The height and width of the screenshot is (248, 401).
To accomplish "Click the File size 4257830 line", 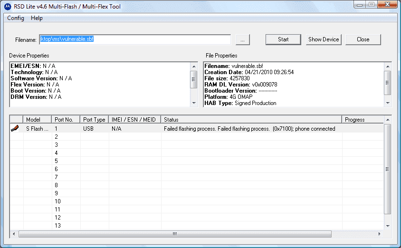I will [227, 78].
